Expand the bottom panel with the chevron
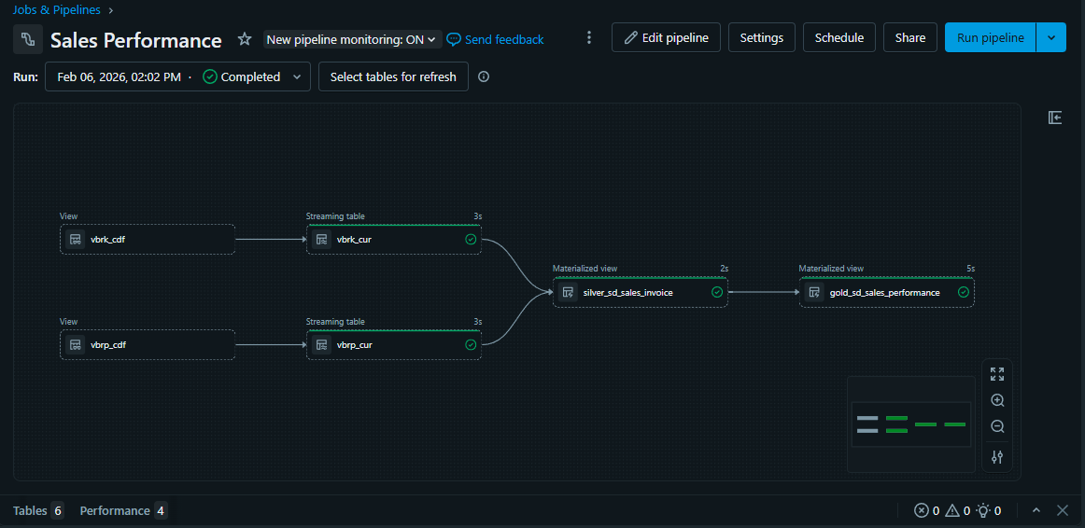1085x528 pixels. [1036, 510]
